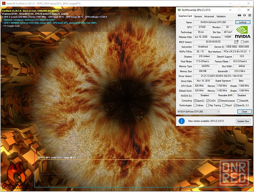Toggle the OpenCL checkbox
The height and width of the screenshot is (192, 254).
pos(195,101)
